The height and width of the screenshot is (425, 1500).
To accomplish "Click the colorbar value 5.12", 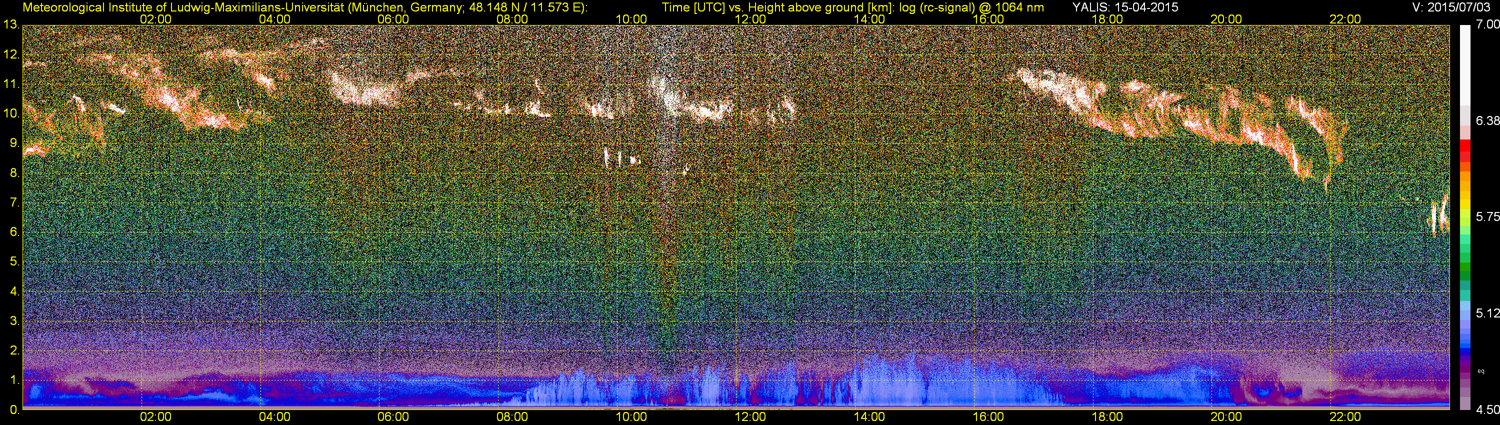I will (x=1488, y=313).
